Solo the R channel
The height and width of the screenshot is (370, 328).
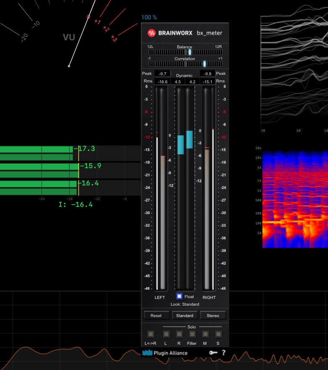(x=179, y=334)
